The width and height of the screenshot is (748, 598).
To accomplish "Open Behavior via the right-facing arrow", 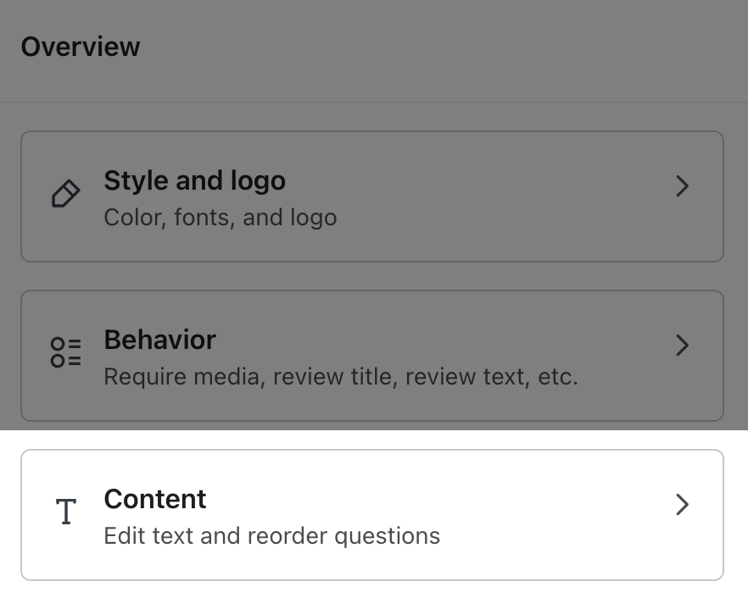I will click(682, 346).
